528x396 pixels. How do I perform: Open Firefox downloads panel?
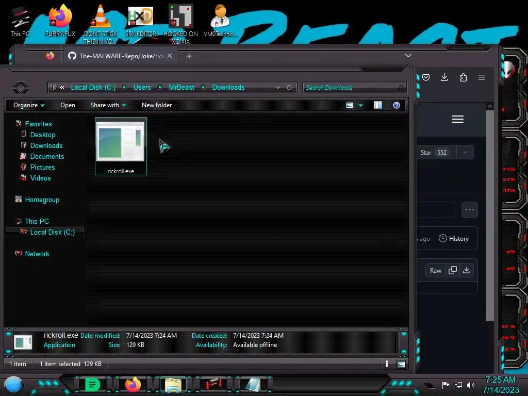point(444,77)
